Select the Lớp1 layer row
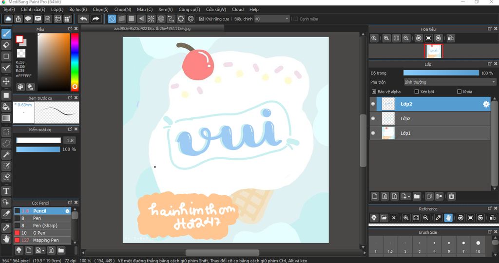 coord(430,133)
